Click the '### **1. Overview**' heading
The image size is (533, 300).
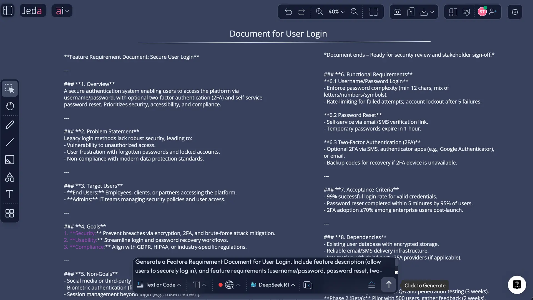[x=89, y=84]
